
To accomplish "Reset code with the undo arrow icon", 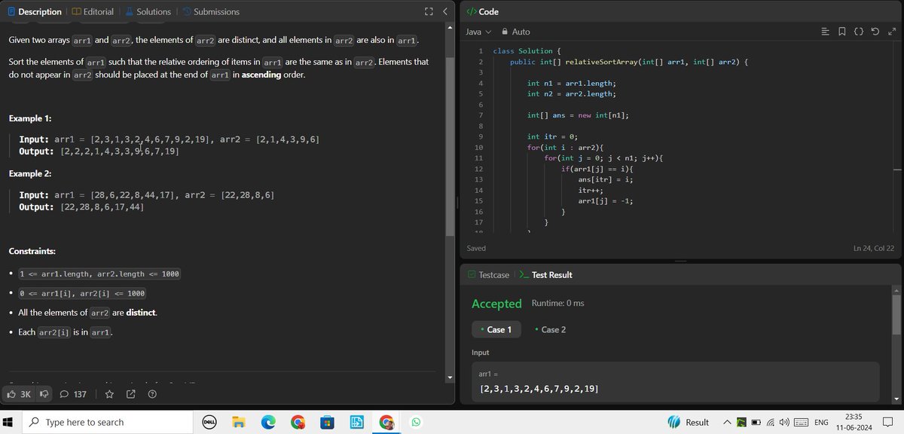I will click(876, 32).
